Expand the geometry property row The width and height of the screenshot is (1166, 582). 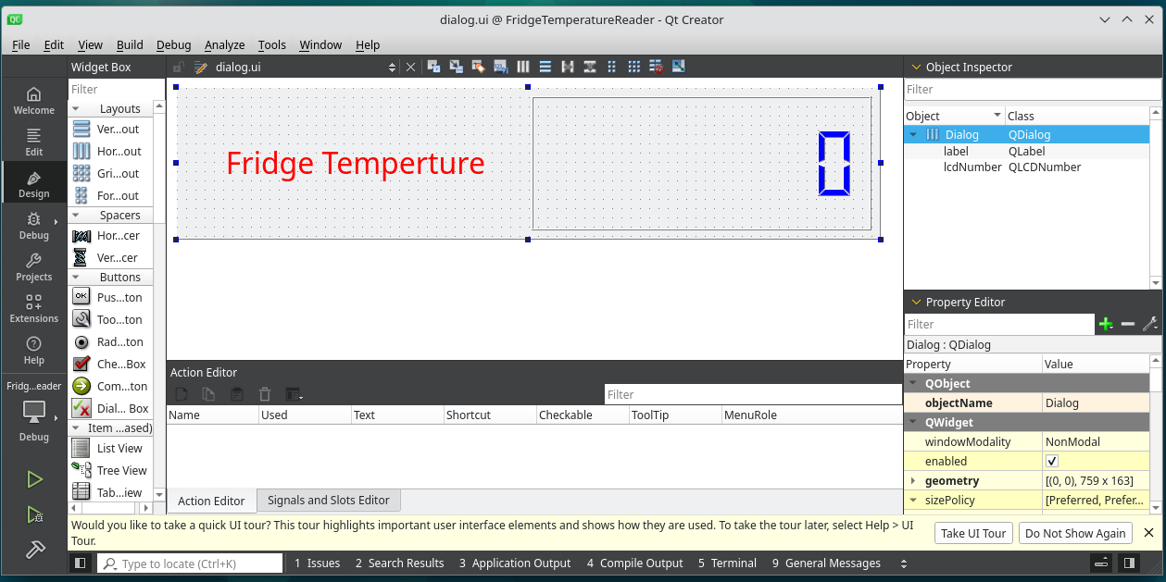(x=913, y=481)
